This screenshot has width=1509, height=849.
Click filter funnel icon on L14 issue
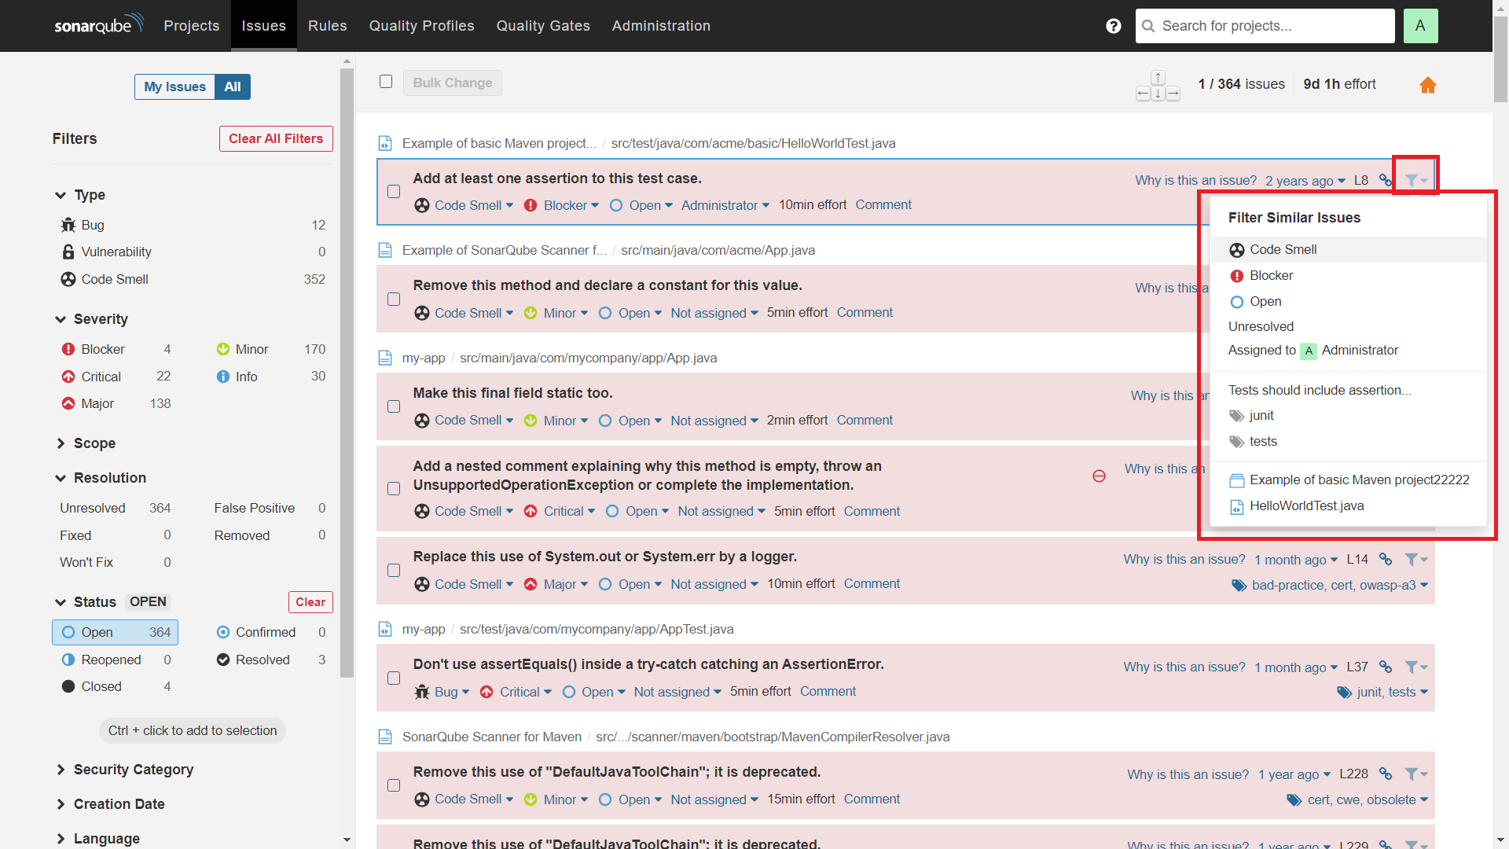coord(1415,560)
